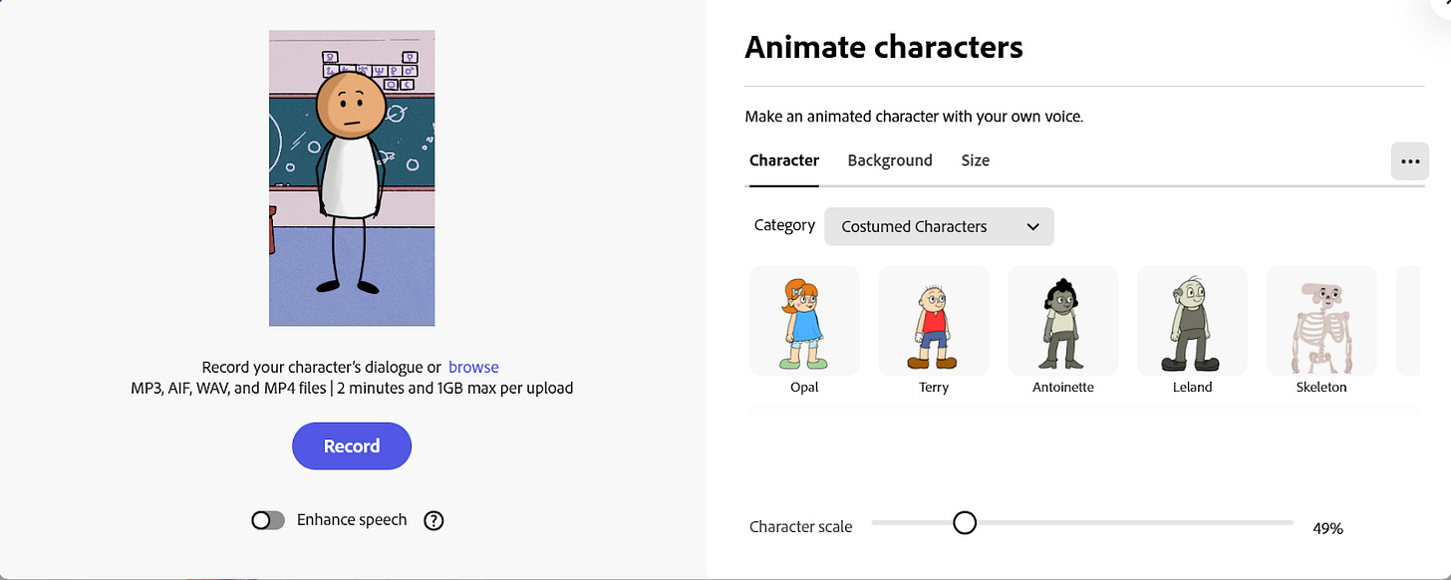Switch to the Background tab
This screenshot has height=580, width=1451.
pos(890,160)
